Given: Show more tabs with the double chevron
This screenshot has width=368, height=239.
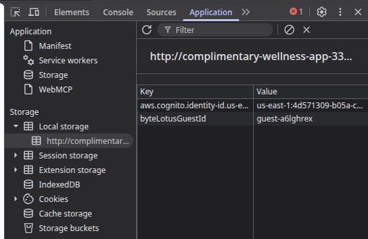Looking at the screenshot, I should [246, 12].
